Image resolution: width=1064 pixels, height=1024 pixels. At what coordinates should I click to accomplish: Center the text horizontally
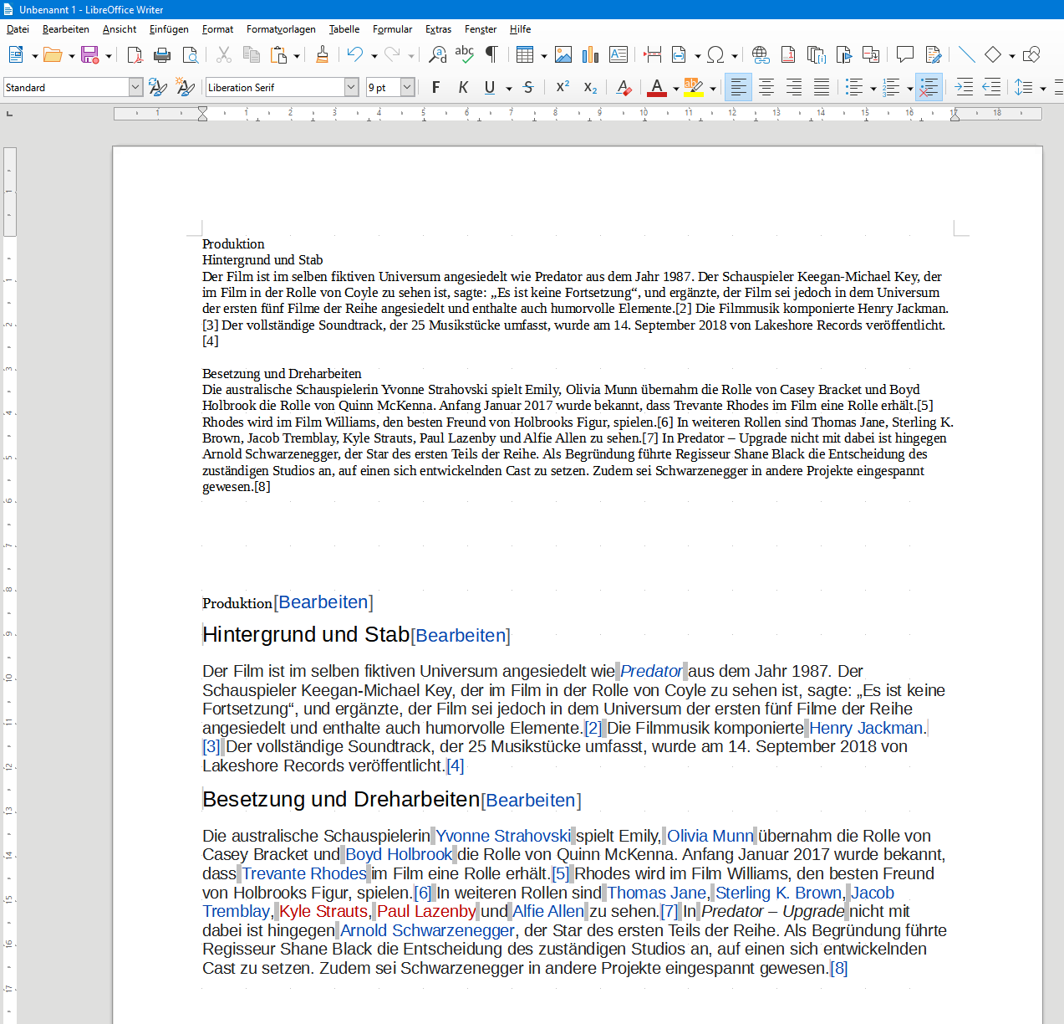point(766,87)
